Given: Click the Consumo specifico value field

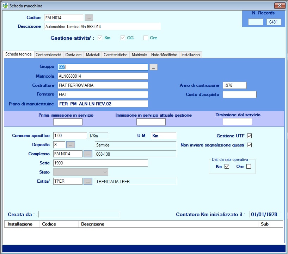Looking at the screenshot, I should coord(70,136).
